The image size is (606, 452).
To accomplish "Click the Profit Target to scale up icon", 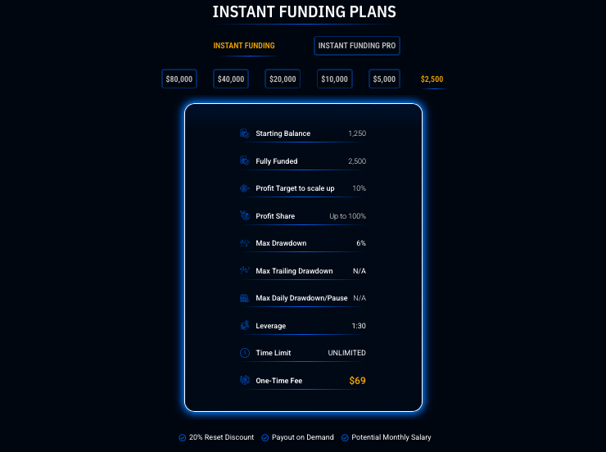I will 245,188.
